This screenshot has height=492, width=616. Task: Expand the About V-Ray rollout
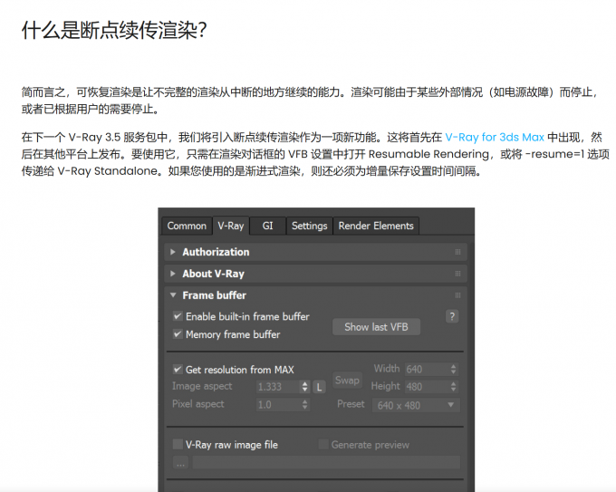click(x=315, y=274)
